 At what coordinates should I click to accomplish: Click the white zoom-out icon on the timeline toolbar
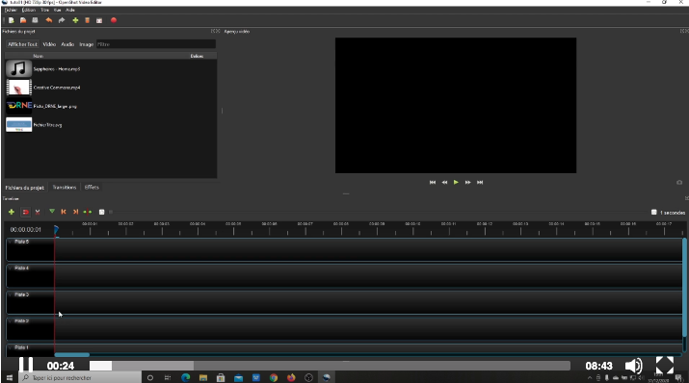point(101,212)
